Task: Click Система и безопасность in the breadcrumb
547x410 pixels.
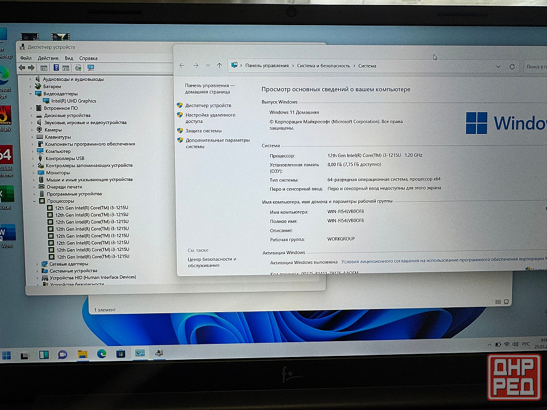Action: pos(323,66)
